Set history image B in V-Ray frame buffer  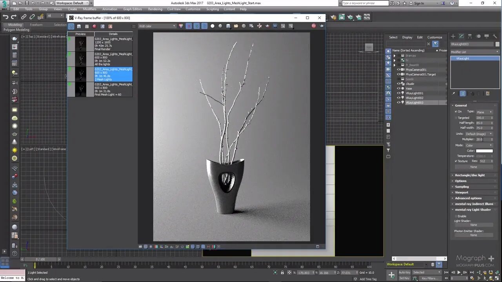coord(110,26)
